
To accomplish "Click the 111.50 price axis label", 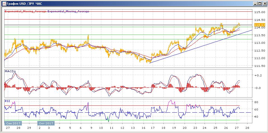I will coord(259,66).
